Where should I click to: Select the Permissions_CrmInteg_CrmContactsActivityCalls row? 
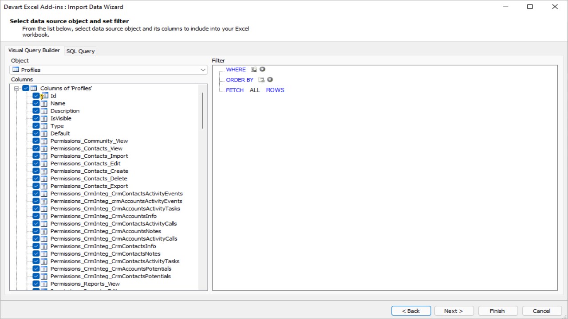(x=114, y=224)
